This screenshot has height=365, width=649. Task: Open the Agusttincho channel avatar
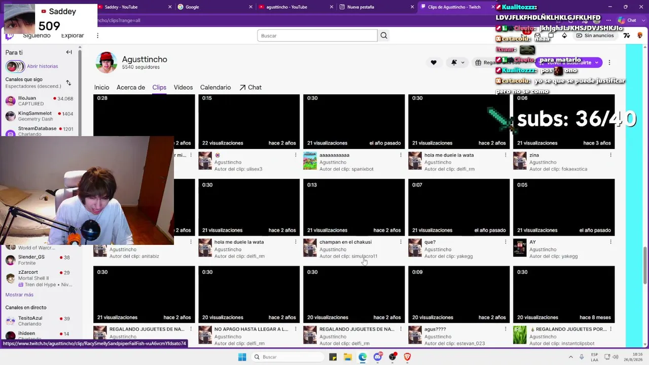click(106, 62)
